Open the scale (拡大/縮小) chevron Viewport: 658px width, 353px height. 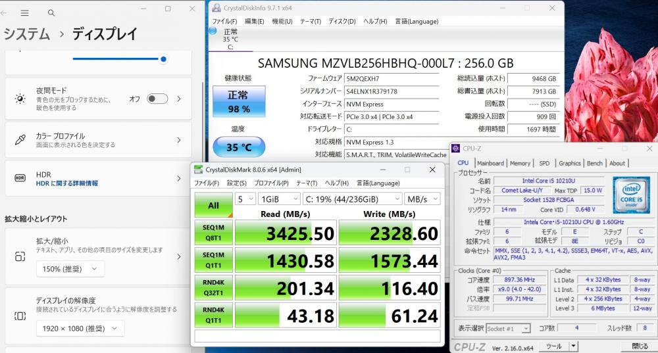(x=179, y=256)
